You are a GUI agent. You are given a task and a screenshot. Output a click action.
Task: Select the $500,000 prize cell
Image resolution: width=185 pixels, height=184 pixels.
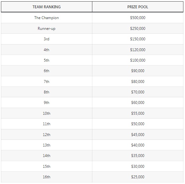(x=138, y=18)
